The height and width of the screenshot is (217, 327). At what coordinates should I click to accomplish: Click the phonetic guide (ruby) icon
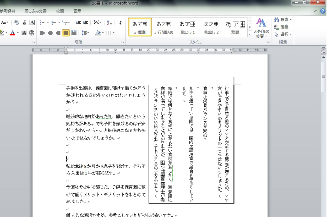[x=25, y=22]
